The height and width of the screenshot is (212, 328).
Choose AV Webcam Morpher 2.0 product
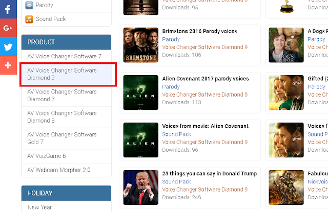coord(66,170)
